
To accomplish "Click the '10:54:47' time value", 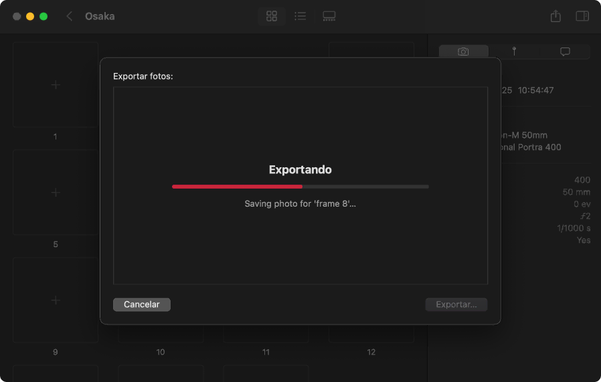I will pos(536,90).
